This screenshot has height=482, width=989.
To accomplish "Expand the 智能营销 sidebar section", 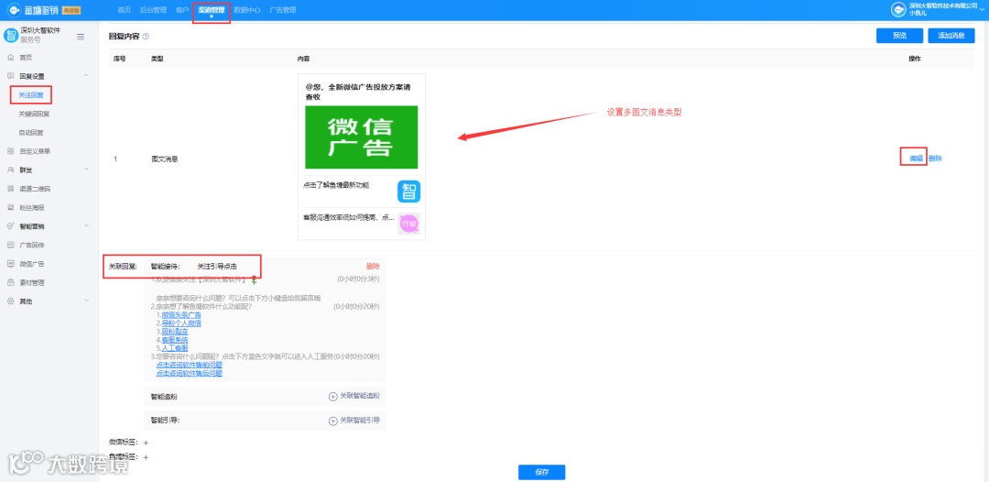I will point(86,225).
